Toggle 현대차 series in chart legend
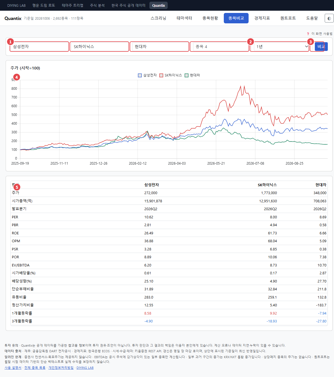 pyautogui.click(x=192, y=75)
